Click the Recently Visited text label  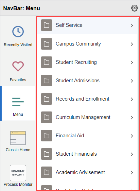(18, 45)
